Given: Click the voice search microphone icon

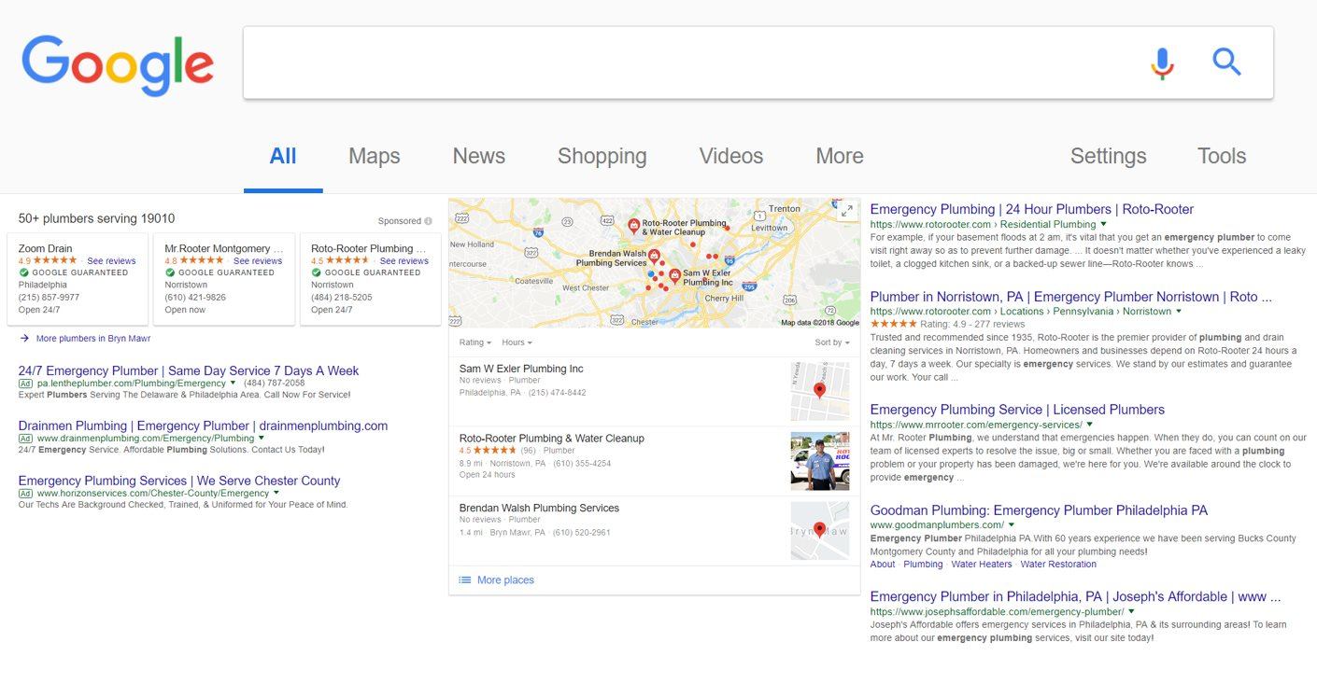Looking at the screenshot, I should point(1162,63).
